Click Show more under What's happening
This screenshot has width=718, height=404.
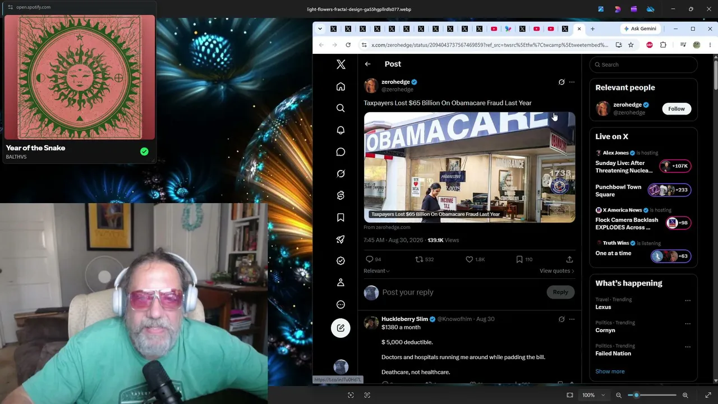tap(610, 371)
